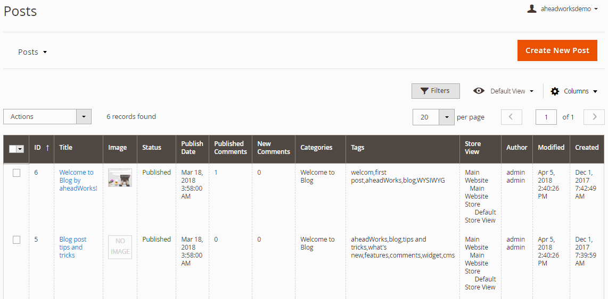
Task: Expand the Posts navigation dropdown
Action: click(x=32, y=52)
